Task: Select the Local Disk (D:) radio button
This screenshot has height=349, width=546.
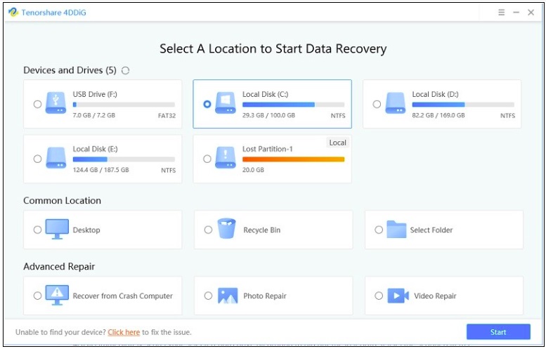Action: click(x=377, y=104)
